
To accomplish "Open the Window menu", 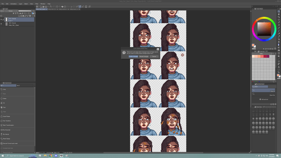I will (43, 4).
